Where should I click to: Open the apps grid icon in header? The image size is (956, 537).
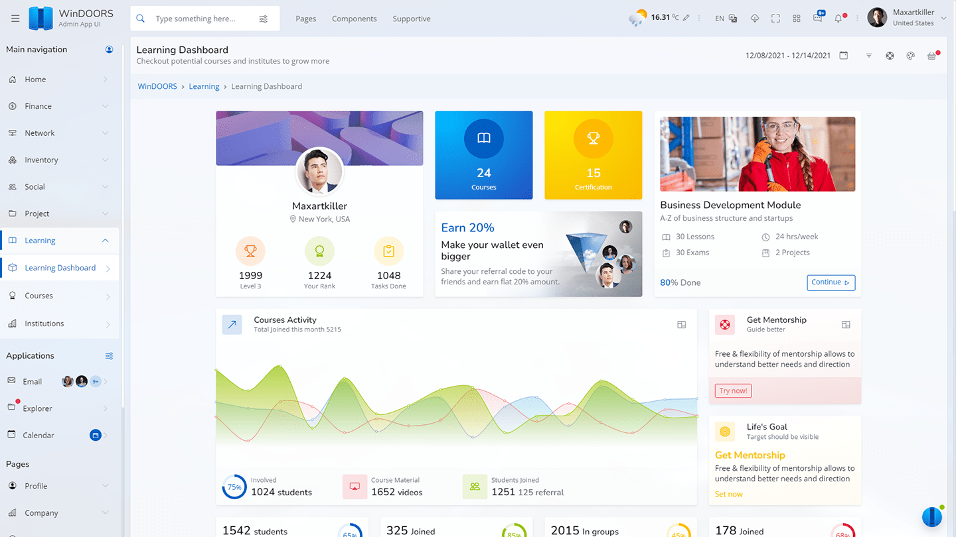pos(797,19)
